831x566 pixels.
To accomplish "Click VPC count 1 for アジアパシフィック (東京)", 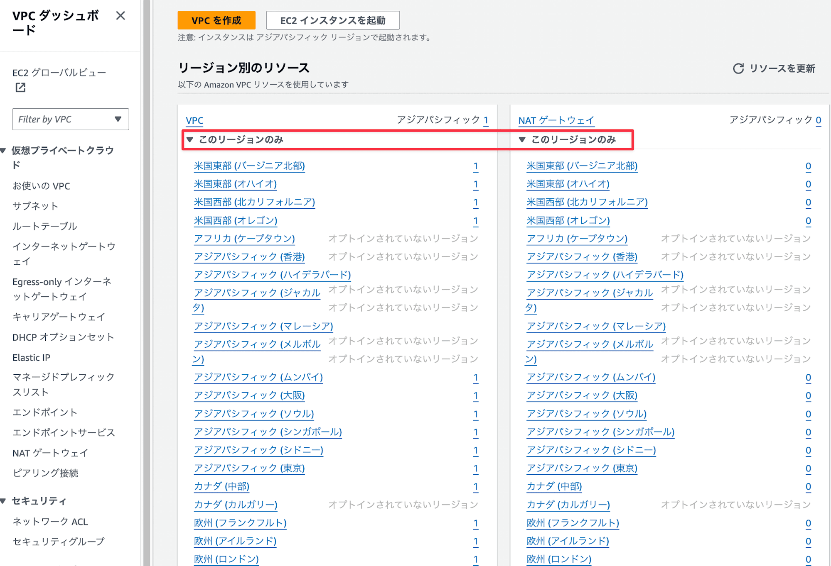I will (476, 468).
